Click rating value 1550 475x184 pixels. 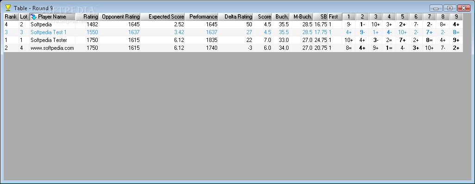click(93, 32)
